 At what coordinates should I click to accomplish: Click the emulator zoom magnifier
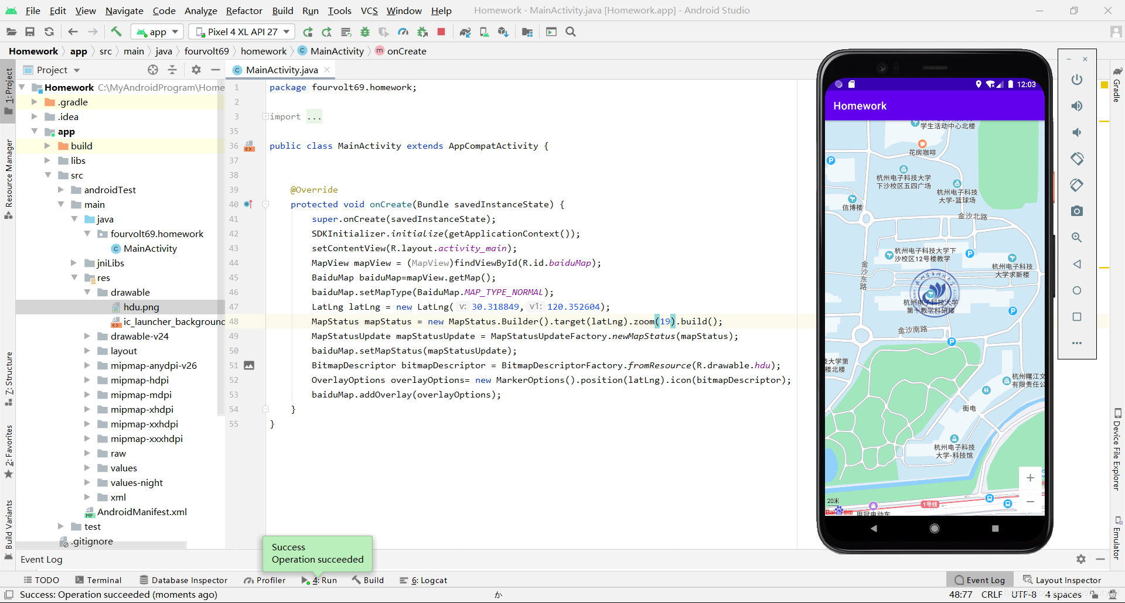click(1077, 238)
